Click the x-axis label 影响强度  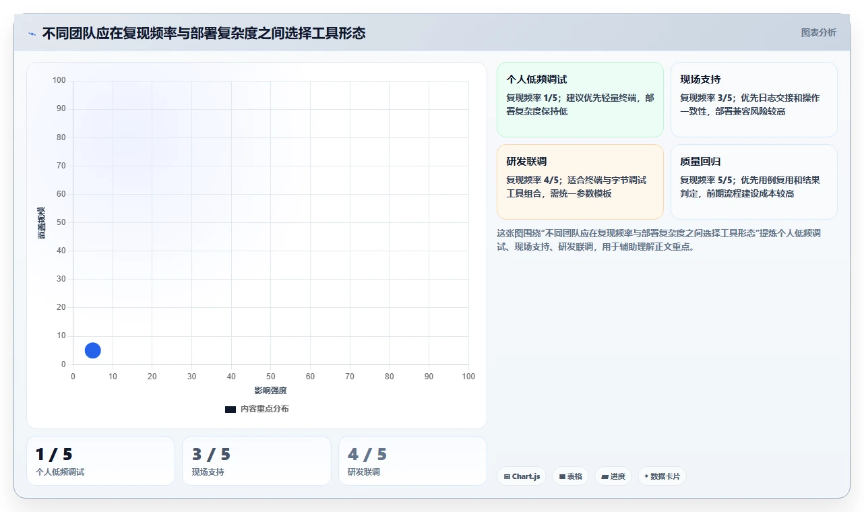(271, 391)
